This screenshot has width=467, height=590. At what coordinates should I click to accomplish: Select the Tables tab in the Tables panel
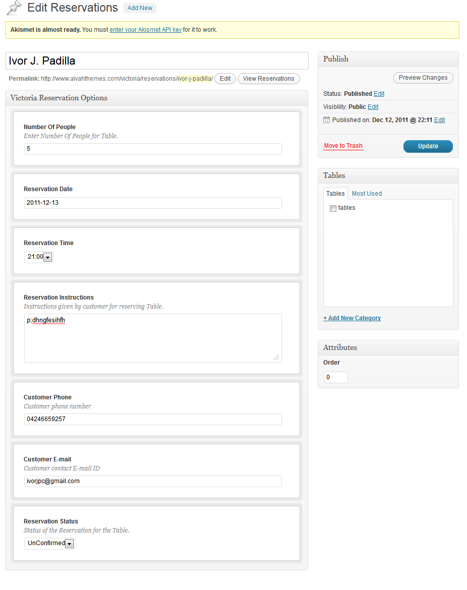point(335,194)
